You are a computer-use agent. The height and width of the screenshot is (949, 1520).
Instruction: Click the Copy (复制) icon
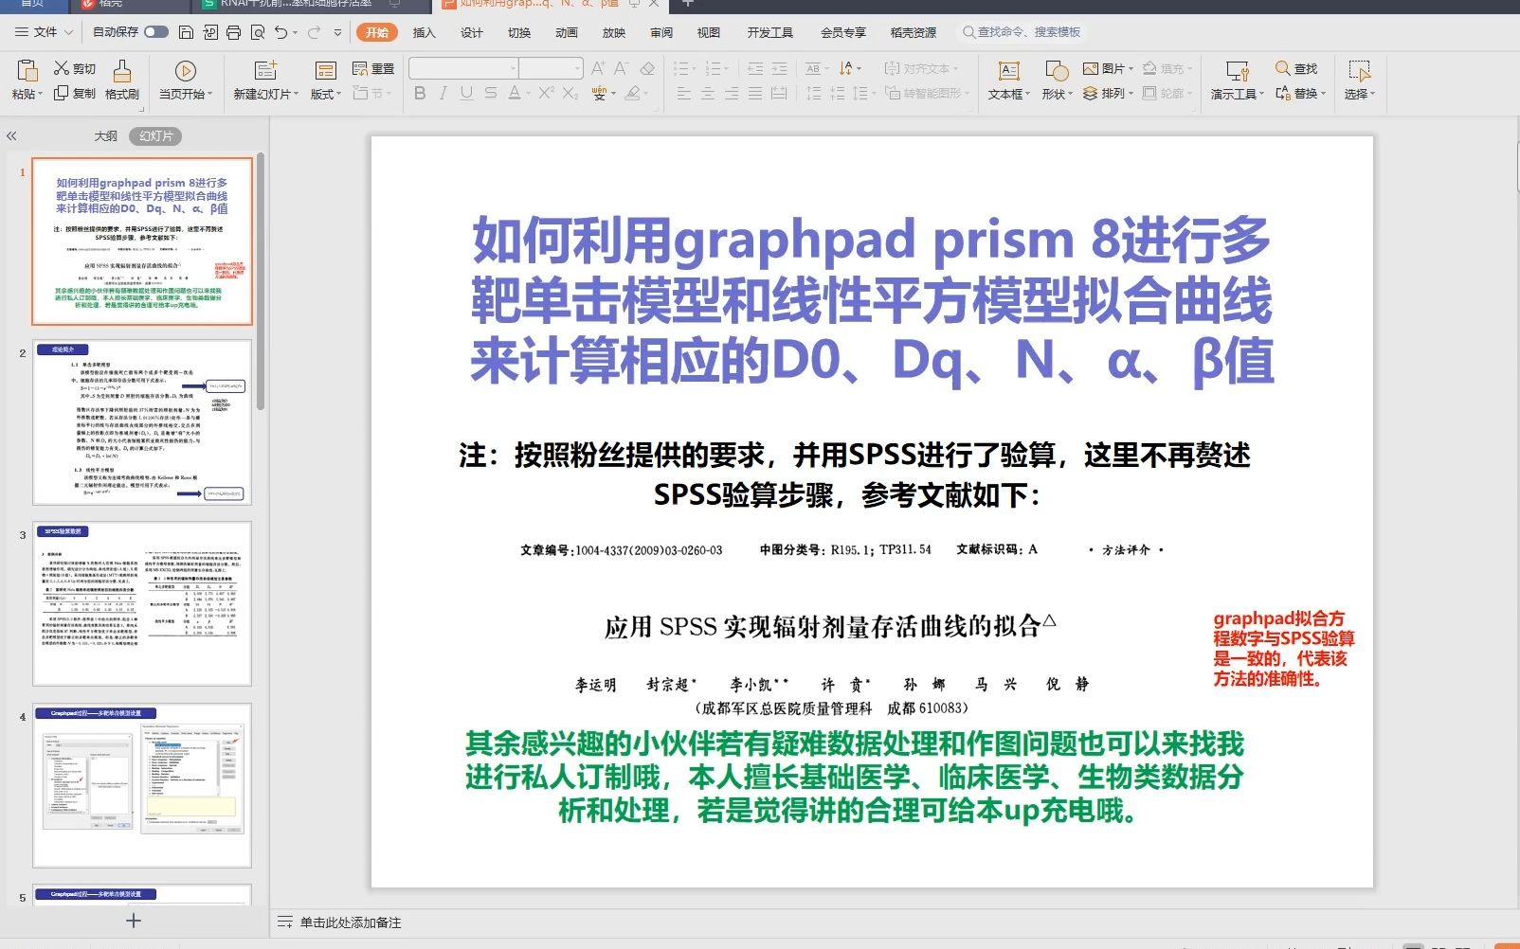tap(61, 93)
